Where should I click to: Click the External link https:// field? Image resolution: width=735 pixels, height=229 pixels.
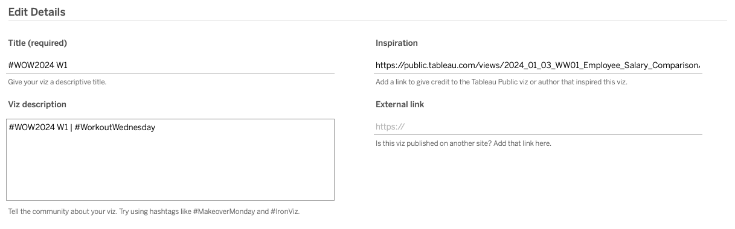[x=538, y=127]
